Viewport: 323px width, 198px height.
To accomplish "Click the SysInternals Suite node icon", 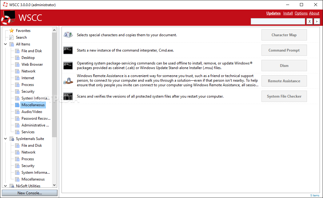I will pyautogui.click(x=12, y=139).
